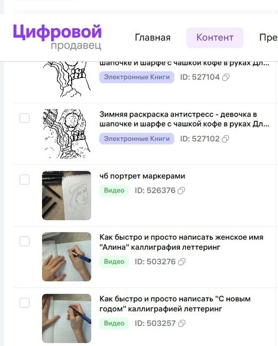Copy ID 503276 with the copy icon
Viewport: 278px width, 346px height.
pyautogui.click(x=182, y=262)
